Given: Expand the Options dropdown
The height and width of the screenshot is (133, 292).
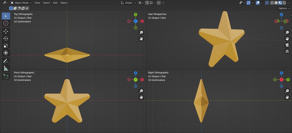Looking at the screenshot, I should click(284, 8).
